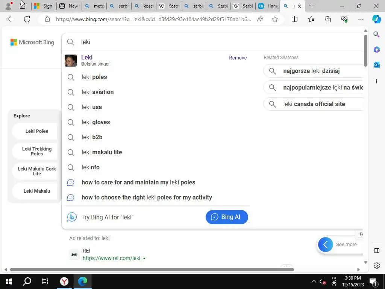Screen dimensions: 385x289
Task: Launch Copilot from the Edge toolbar
Action: (376, 19)
